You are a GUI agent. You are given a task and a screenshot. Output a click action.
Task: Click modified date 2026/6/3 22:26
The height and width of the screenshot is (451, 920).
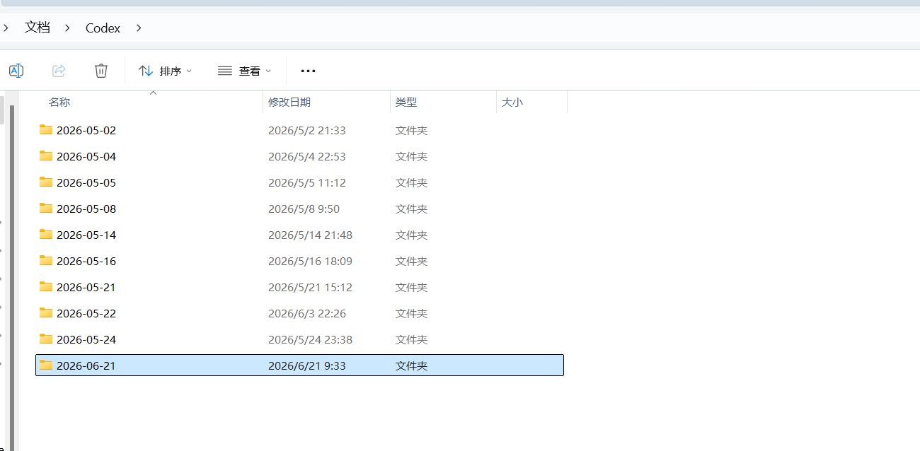click(307, 314)
